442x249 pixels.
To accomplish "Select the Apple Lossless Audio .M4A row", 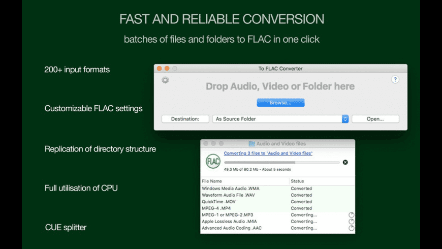I will [x=278, y=222].
